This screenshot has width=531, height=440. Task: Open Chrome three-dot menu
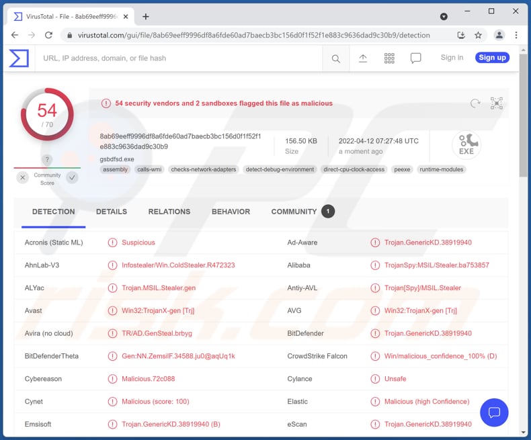point(516,35)
